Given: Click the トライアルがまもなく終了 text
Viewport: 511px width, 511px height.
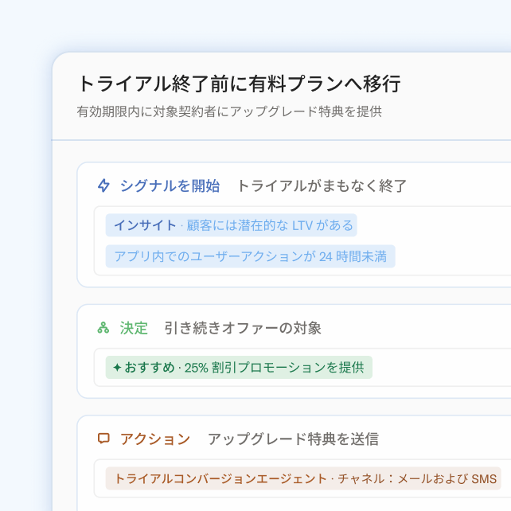Looking at the screenshot, I should point(322,185).
